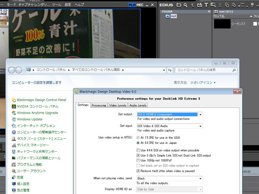Select the Settings tab

(x=83, y=105)
